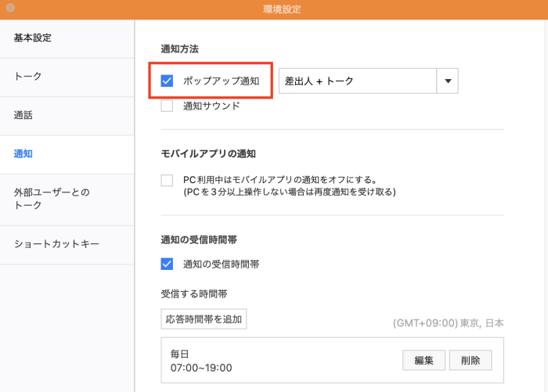Close the 環境設定 window with the round button
This screenshot has height=392, width=548.
click(10, 8)
